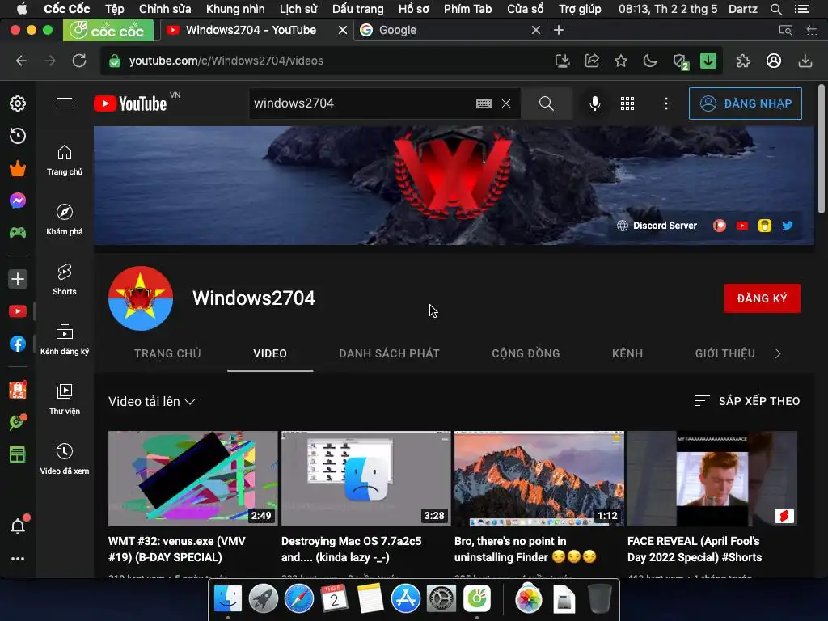Switch to TRANG CHỦ channel tab
This screenshot has width=828, height=621.
click(x=167, y=353)
